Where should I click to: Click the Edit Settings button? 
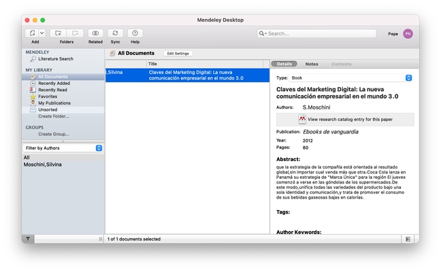click(178, 54)
